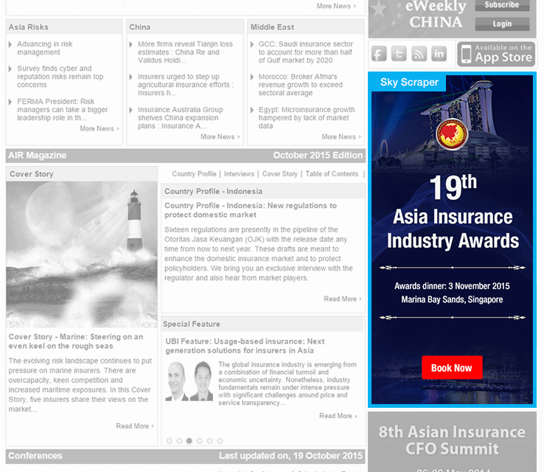Click the Asia Risks section heading

coord(29,27)
